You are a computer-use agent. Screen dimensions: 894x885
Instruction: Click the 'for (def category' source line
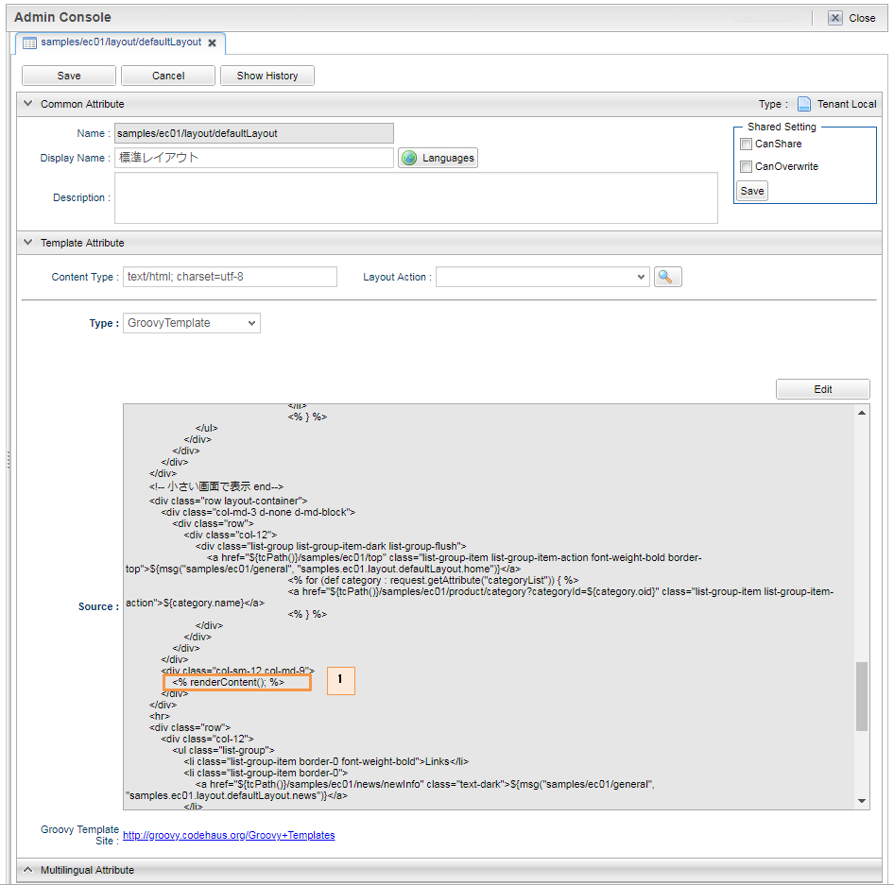point(434,580)
